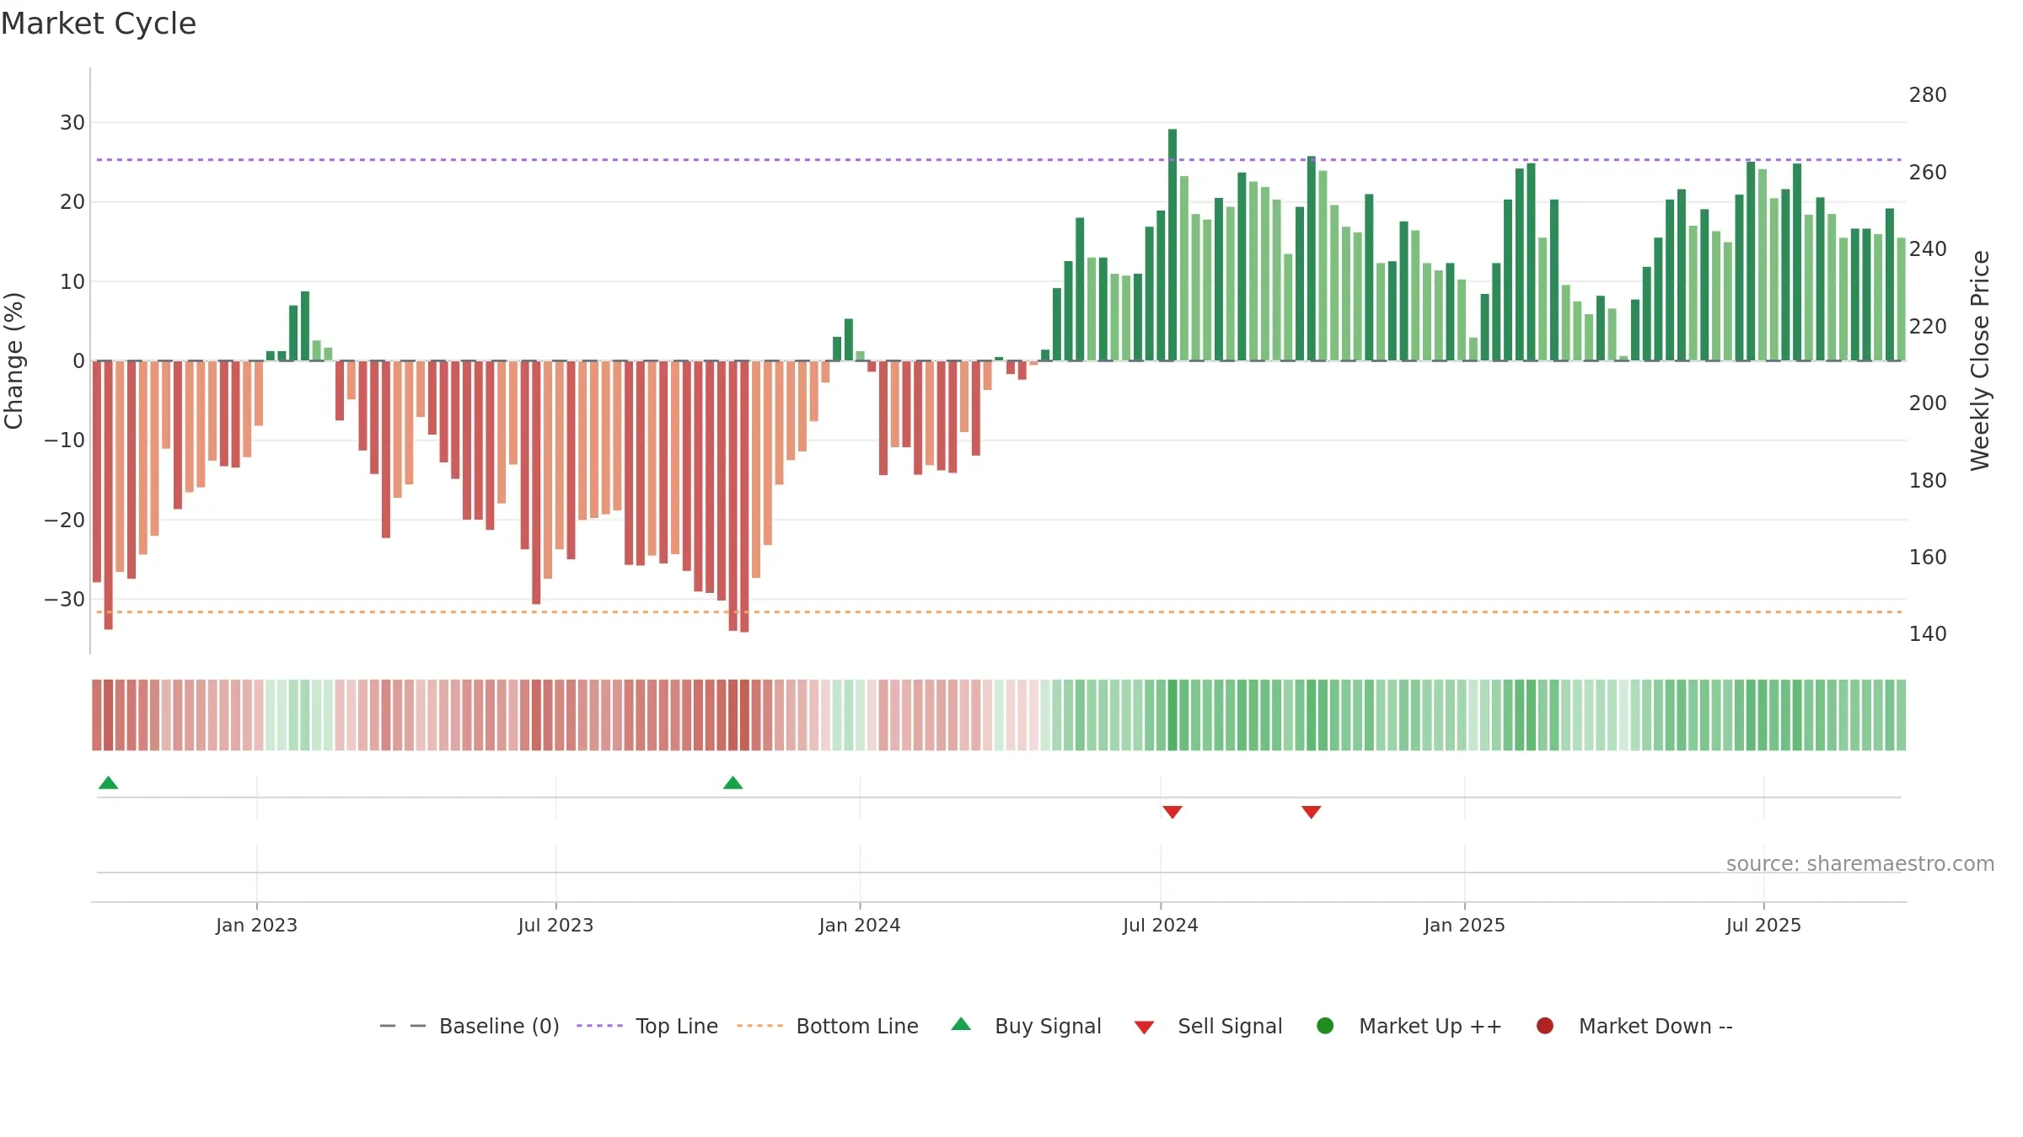
Task: Click the Market Down -- red circle
Action: tap(1545, 1026)
